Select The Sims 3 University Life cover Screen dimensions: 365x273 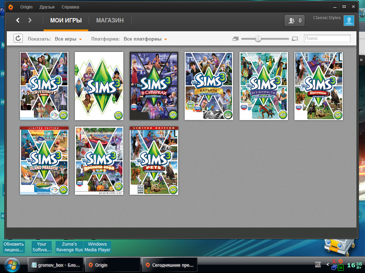pos(44,86)
